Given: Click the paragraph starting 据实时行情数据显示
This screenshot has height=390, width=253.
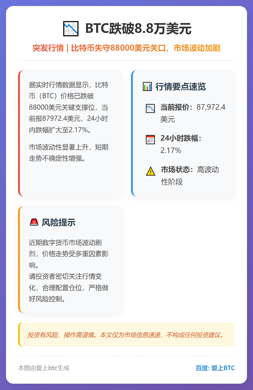Looking at the screenshot, I should click(x=69, y=108).
